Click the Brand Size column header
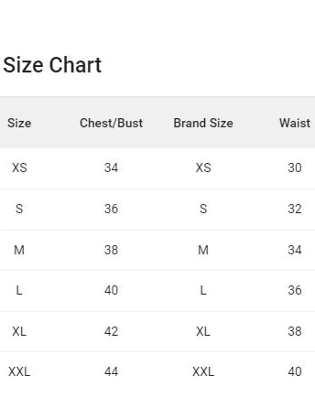The width and height of the screenshot is (315, 420). point(203,123)
